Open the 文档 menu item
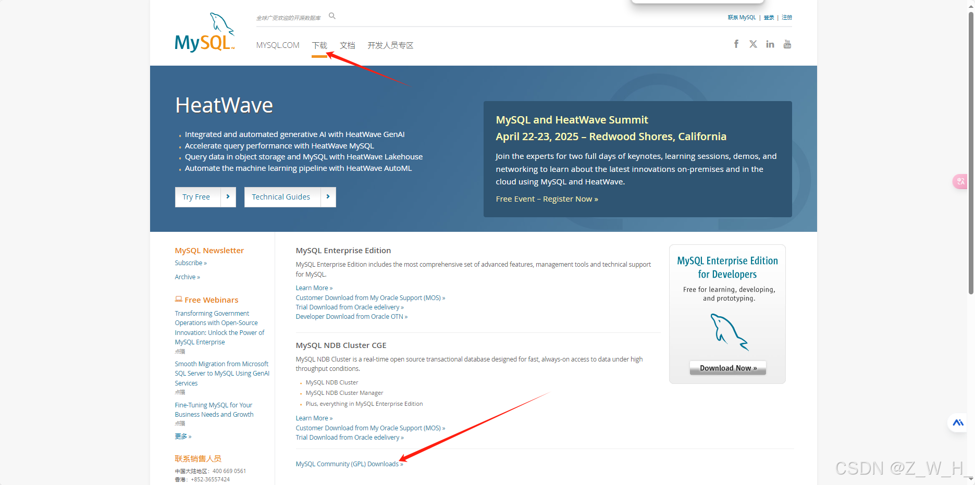This screenshot has height=485, width=975. click(x=348, y=45)
